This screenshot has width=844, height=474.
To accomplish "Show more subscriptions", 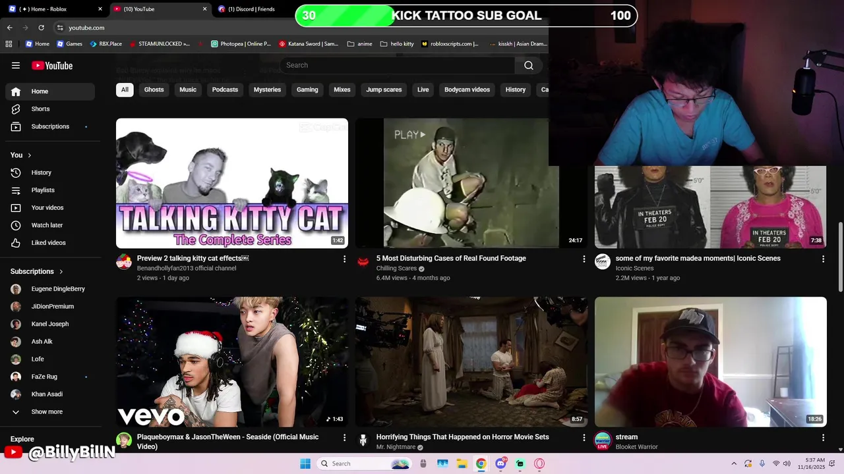I will click(x=50, y=411).
